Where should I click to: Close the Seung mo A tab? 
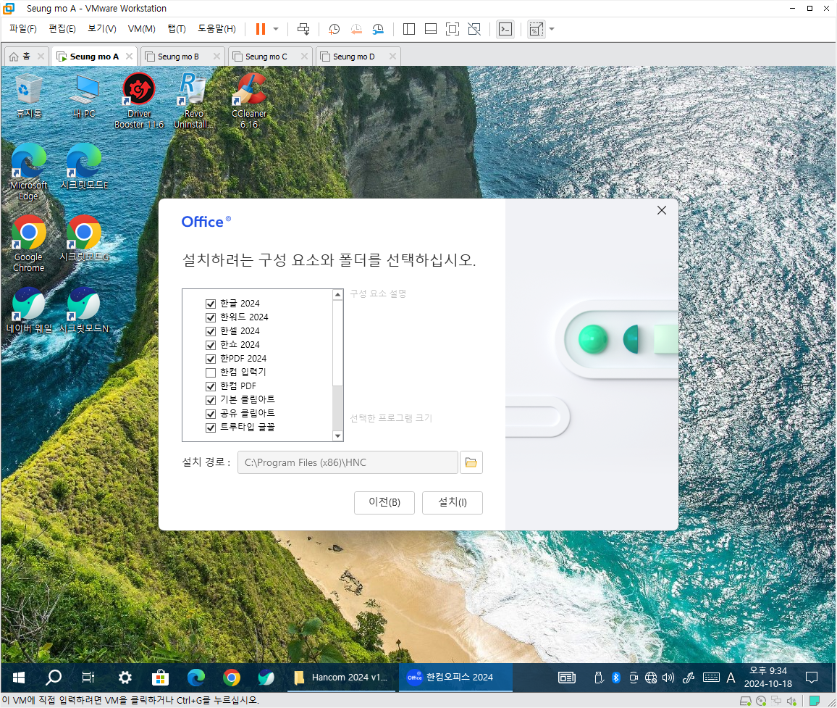pyautogui.click(x=129, y=56)
